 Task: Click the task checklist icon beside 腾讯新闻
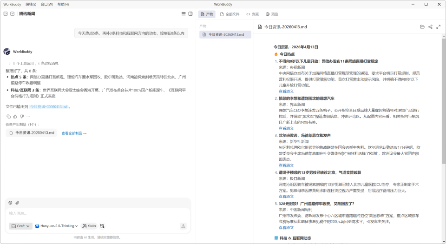[x=13, y=13]
